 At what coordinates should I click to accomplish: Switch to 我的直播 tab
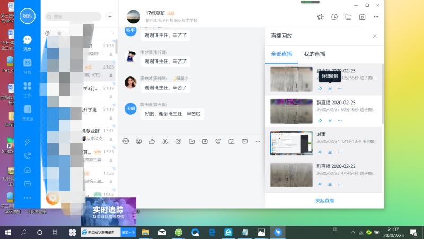coord(314,54)
